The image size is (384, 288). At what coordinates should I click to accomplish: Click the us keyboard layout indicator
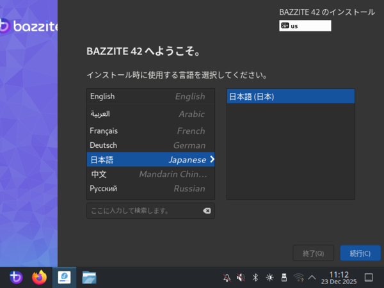[x=305, y=26]
